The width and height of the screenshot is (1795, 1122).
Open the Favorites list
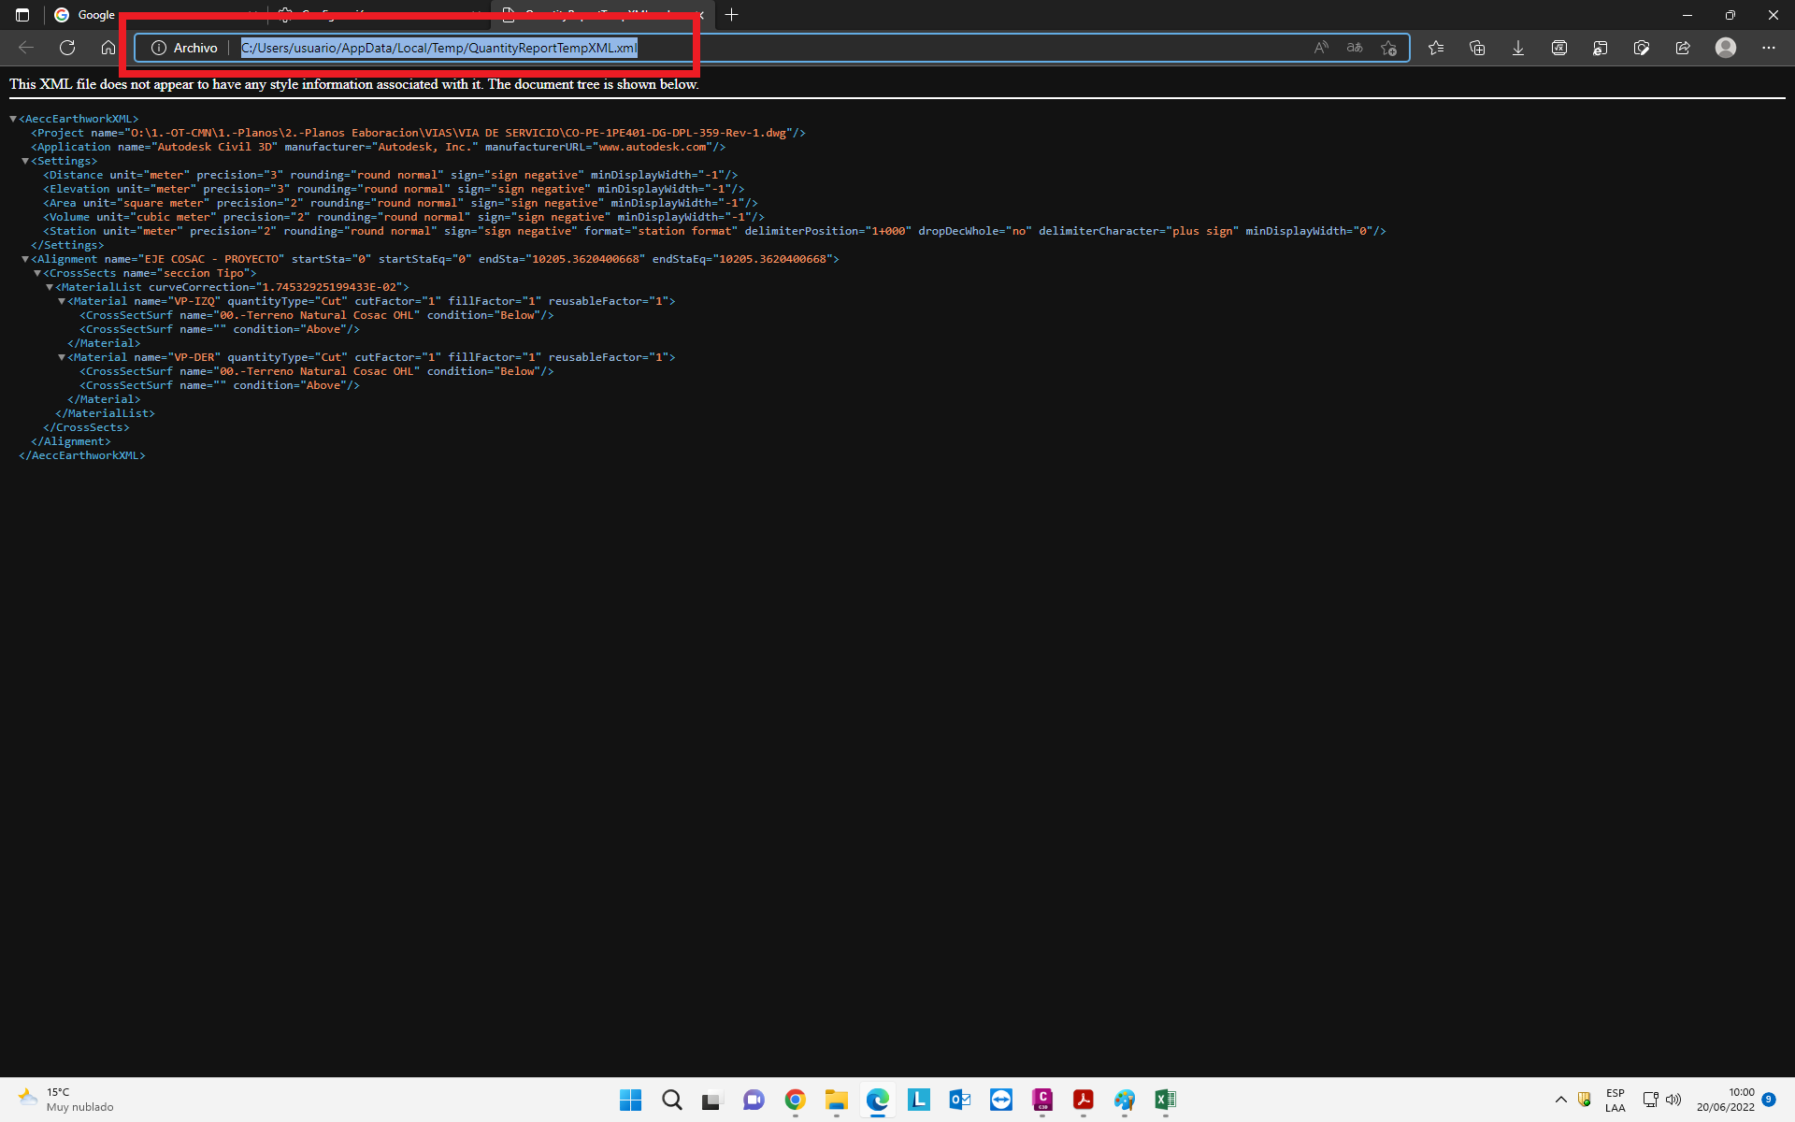coord(1437,48)
